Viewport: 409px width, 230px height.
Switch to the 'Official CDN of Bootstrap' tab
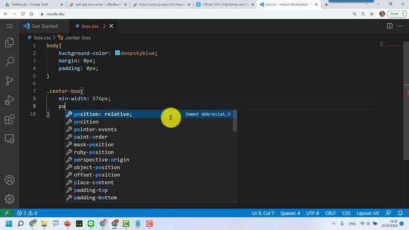(x=224, y=4)
